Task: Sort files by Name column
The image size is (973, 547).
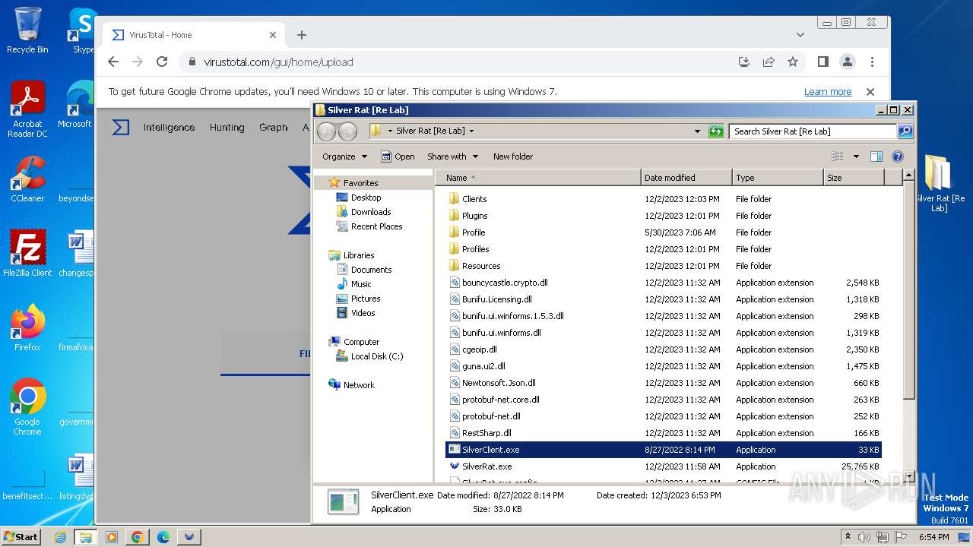Action: 538,178
